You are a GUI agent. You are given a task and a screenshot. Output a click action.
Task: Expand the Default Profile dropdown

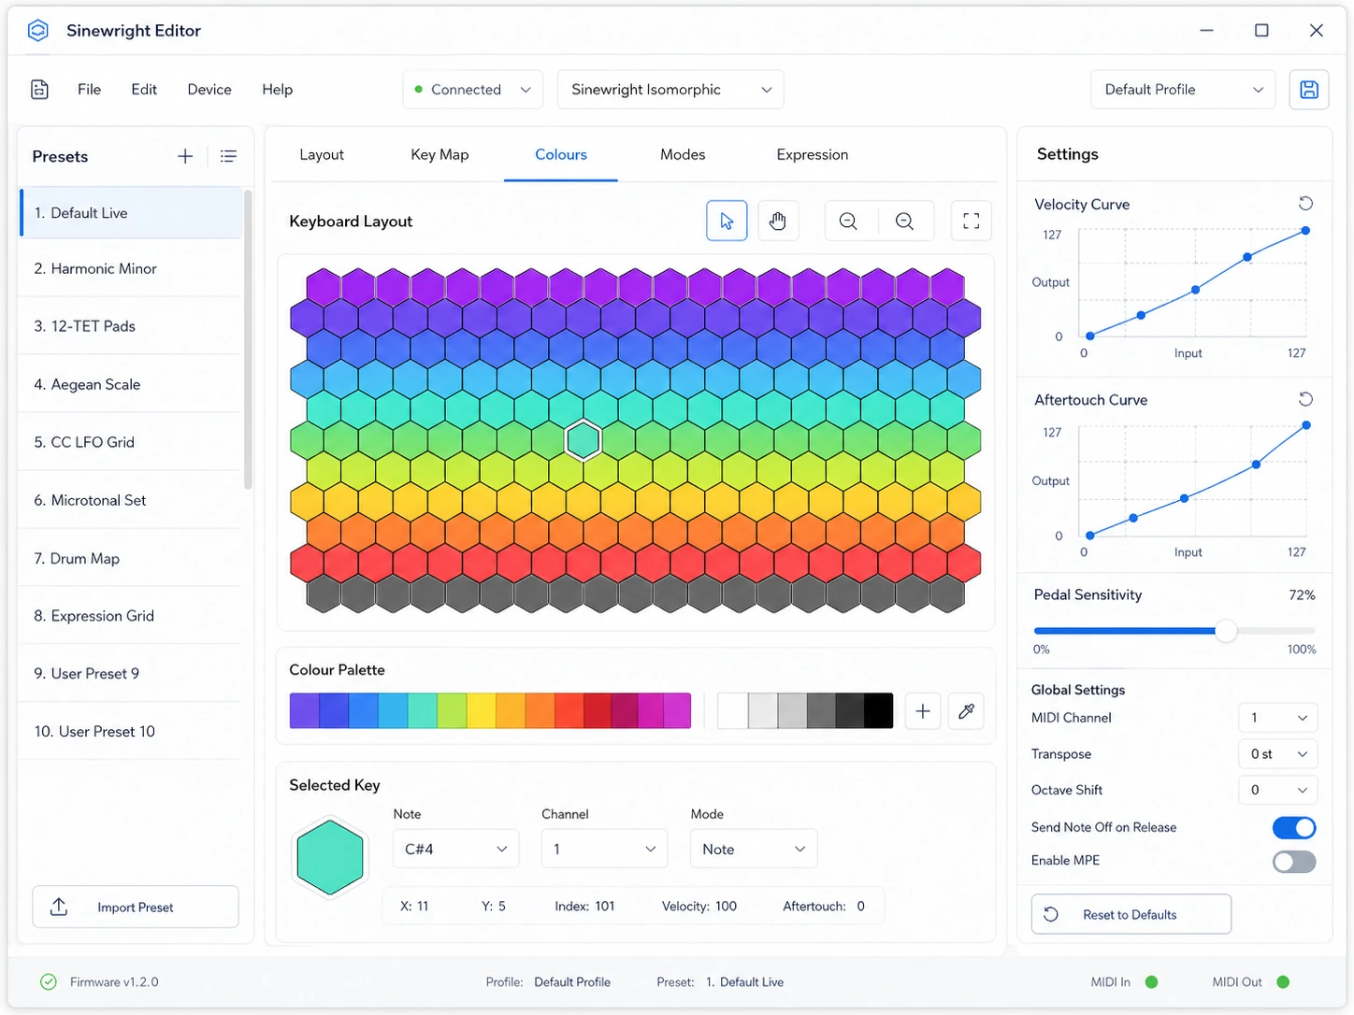pos(1183,90)
